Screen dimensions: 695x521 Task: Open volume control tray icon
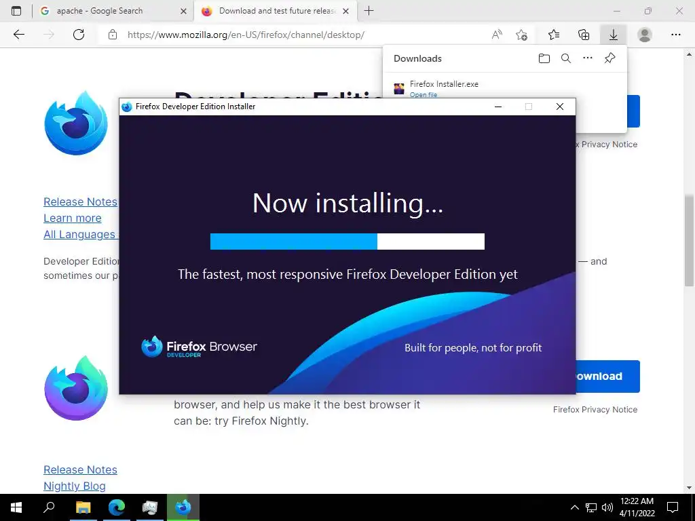(x=607, y=507)
